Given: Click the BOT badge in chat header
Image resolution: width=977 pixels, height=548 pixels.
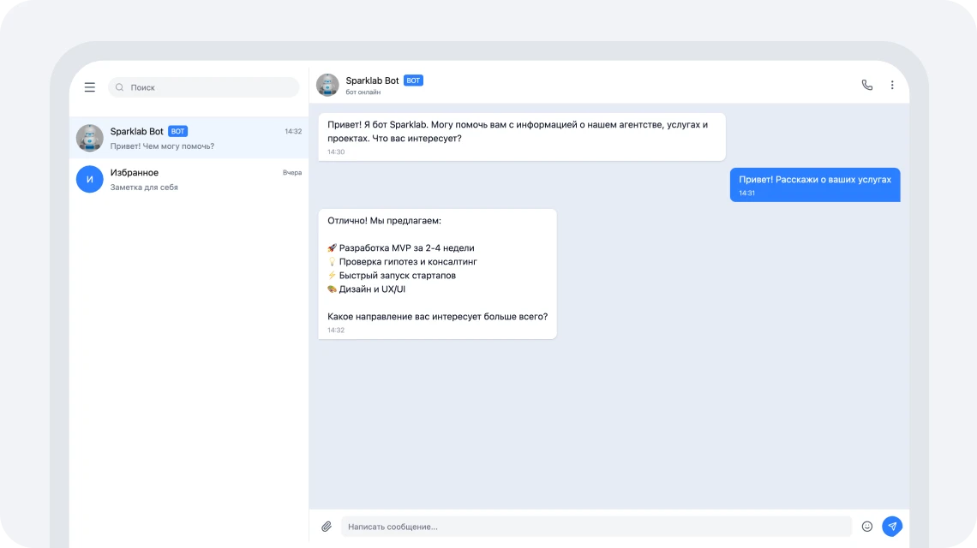Looking at the screenshot, I should point(413,80).
